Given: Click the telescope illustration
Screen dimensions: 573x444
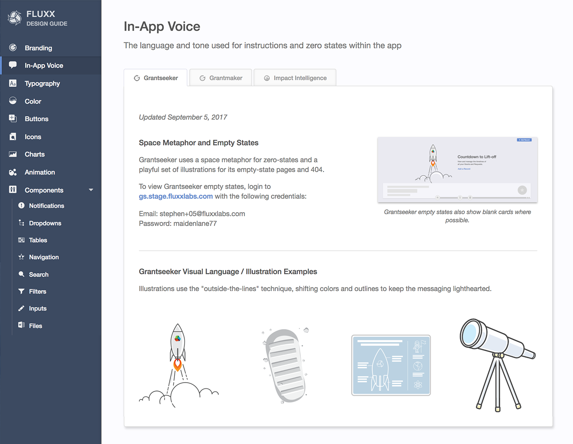Looking at the screenshot, I should (497, 365).
